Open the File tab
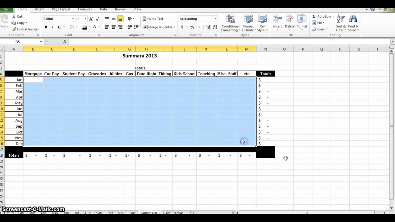395x222 pixels. point(5,9)
